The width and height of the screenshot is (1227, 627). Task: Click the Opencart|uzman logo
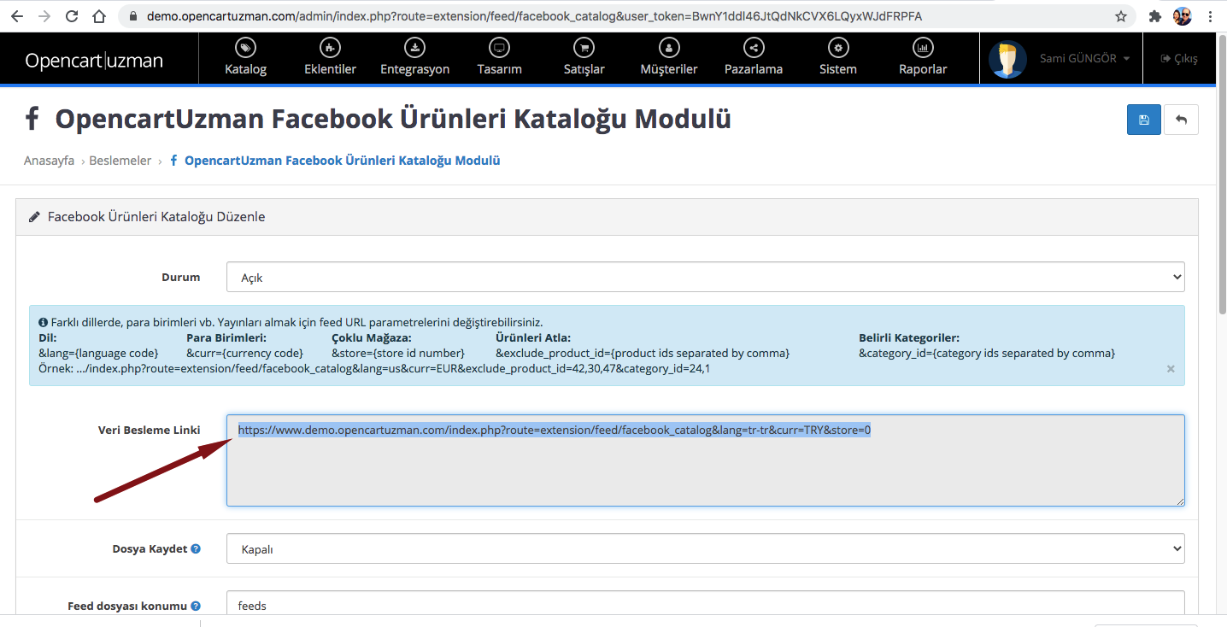(94, 60)
